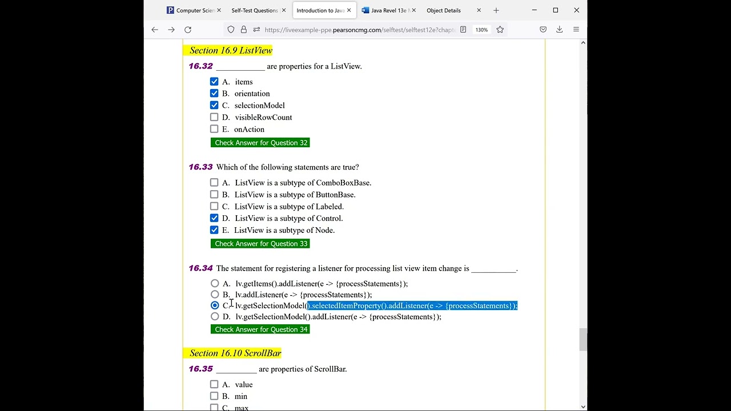Select radio A lv.getItems().addListener
This screenshot has height=411, width=731.
215,283
